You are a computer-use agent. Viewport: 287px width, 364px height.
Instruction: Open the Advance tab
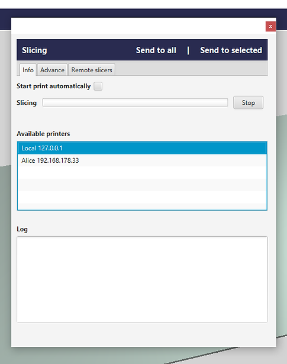pyautogui.click(x=52, y=70)
